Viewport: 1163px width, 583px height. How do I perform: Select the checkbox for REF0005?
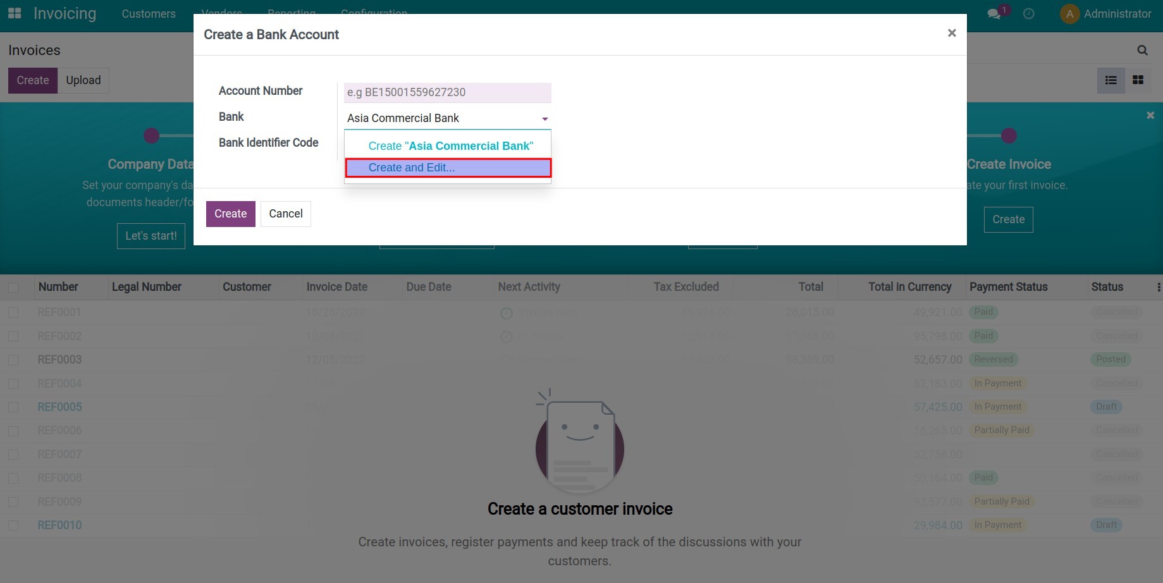click(x=14, y=407)
